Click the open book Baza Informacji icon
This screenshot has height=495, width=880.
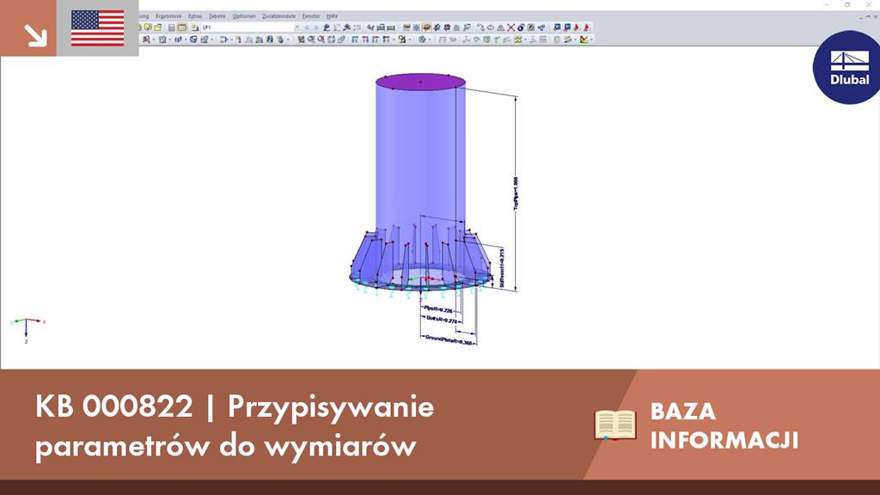(x=615, y=425)
